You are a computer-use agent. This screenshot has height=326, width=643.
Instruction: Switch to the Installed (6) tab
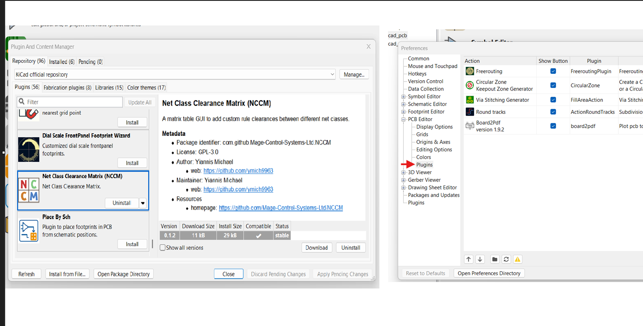[x=62, y=62]
